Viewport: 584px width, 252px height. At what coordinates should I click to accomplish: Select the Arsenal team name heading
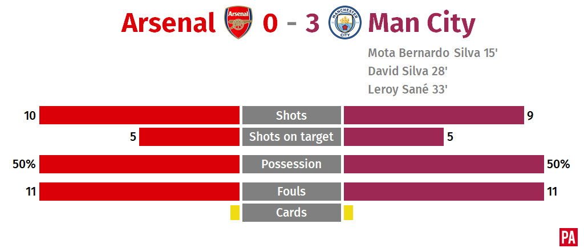coord(168,23)
